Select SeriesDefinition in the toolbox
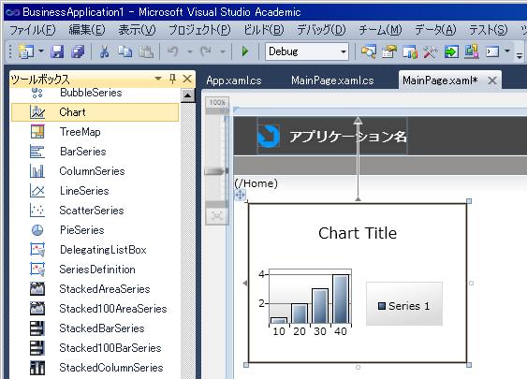This screenshot has width=527, height=379. [x=95, y=270]
